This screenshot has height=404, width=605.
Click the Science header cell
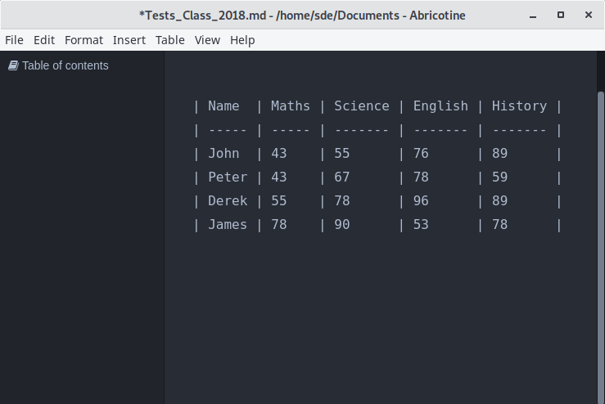click(x=362, y=106)
